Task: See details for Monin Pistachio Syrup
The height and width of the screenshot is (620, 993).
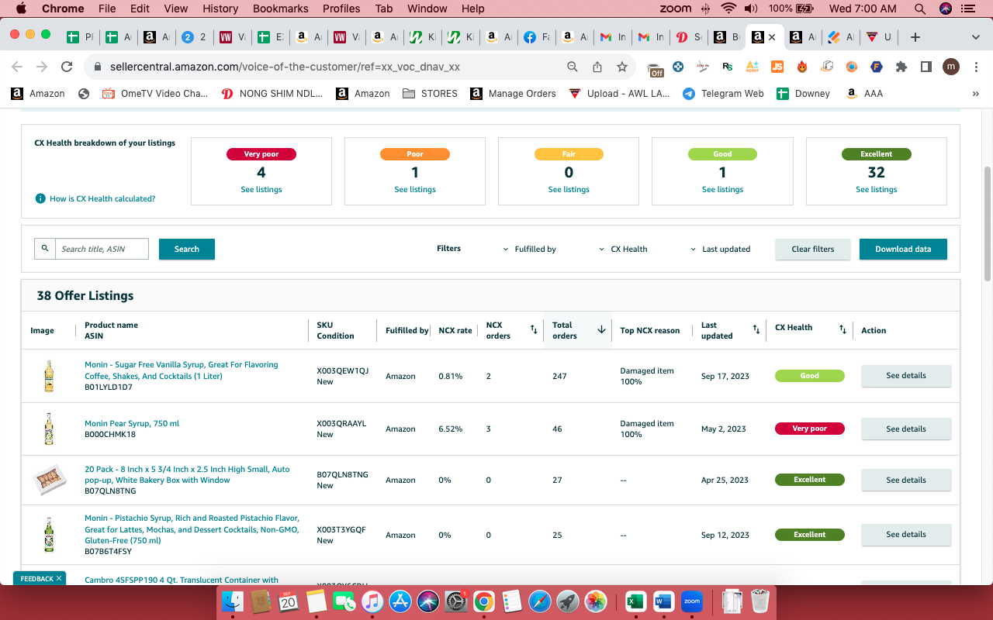Action: 906,535
